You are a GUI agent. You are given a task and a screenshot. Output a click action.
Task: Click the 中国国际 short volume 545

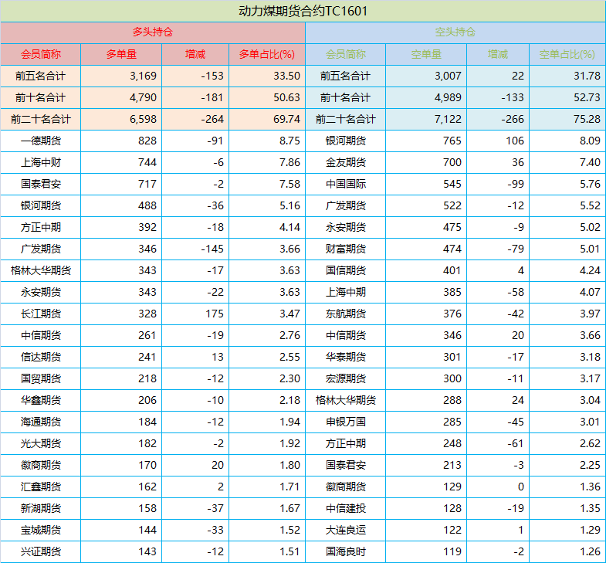(452, 184)
